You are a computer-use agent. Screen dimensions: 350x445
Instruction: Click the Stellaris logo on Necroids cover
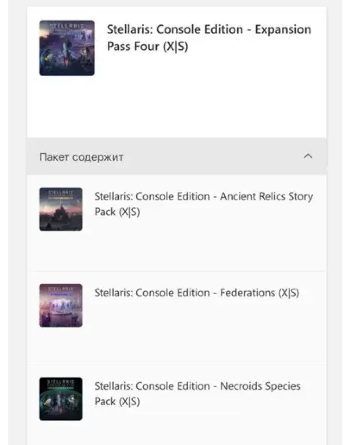click(x=60, y=381)
